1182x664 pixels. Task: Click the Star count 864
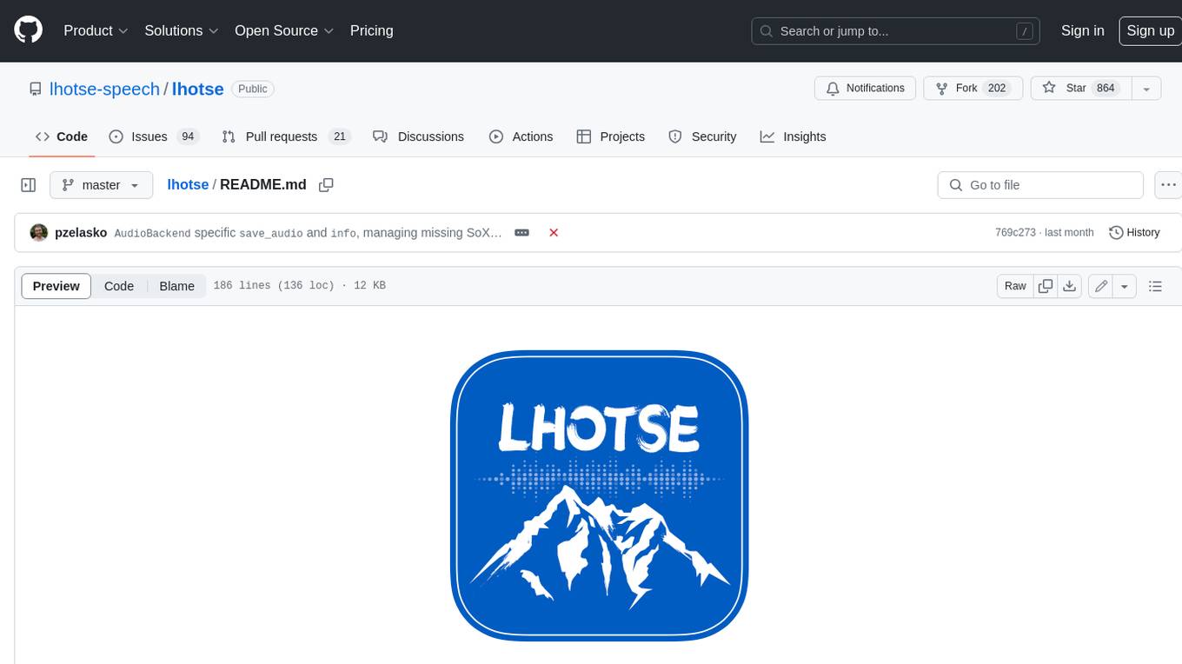click(1106, 89)
